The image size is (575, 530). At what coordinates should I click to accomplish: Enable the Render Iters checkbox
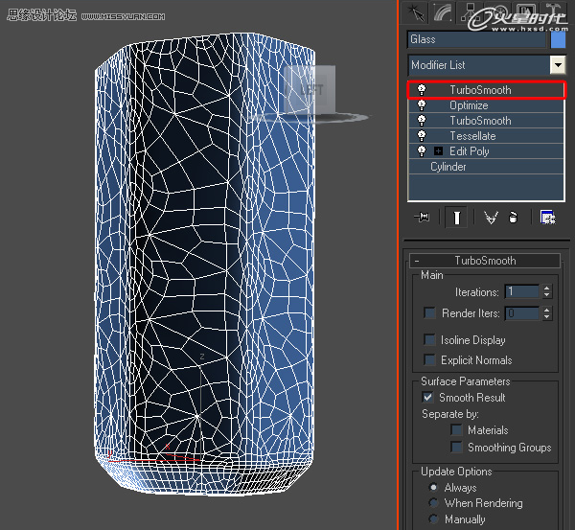coord(429,313)
